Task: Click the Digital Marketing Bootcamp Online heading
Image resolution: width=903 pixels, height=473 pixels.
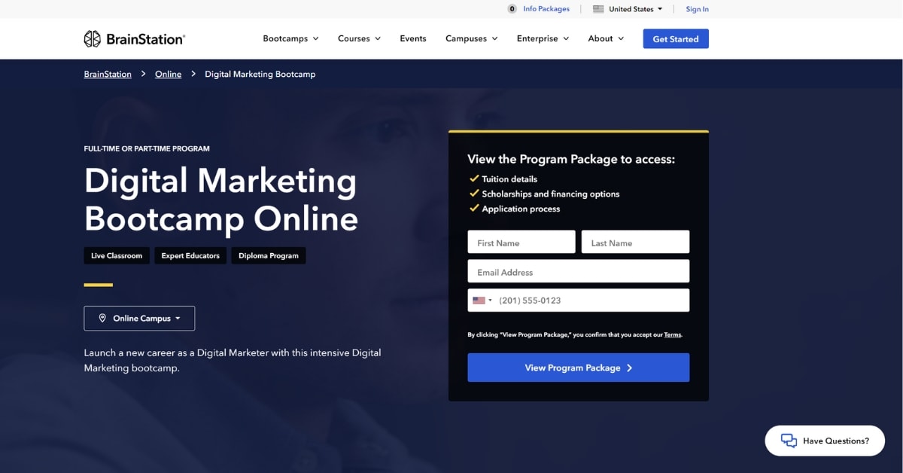Action: (221, 200)
